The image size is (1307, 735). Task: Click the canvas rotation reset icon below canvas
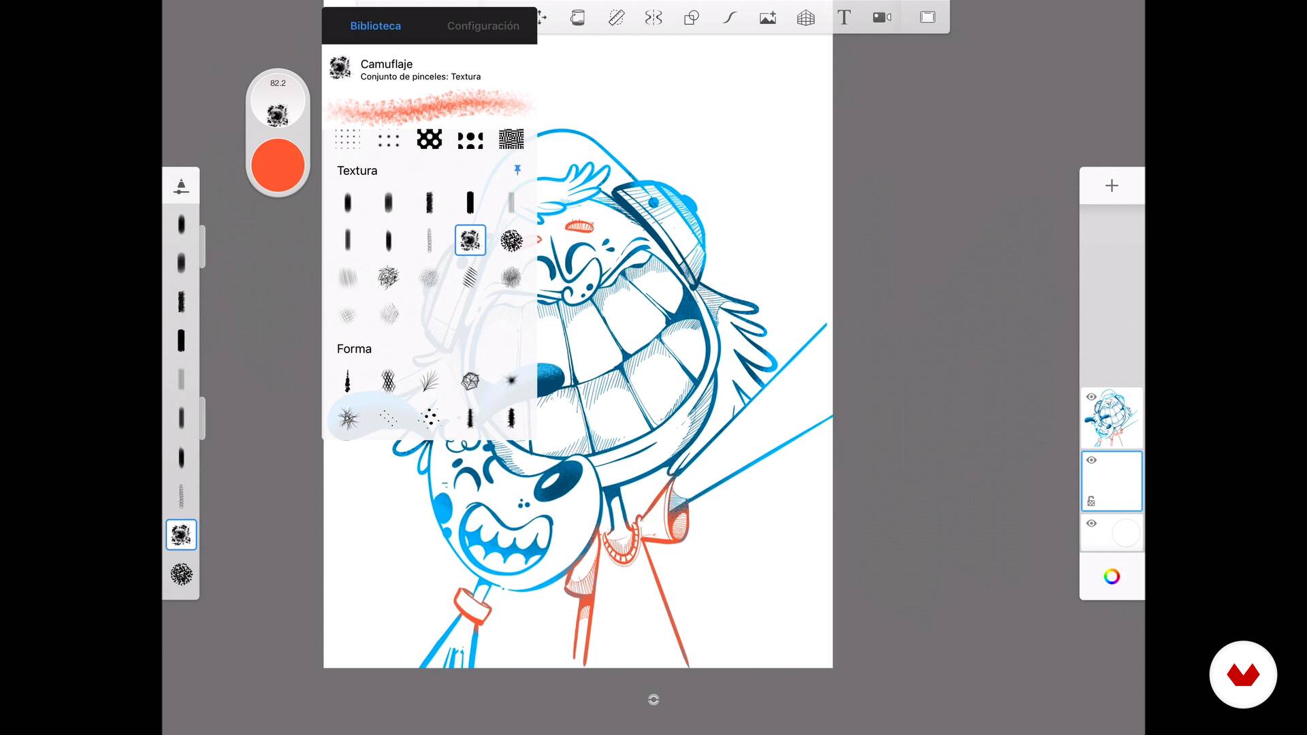pyautogui.click(x=653, y=700)
